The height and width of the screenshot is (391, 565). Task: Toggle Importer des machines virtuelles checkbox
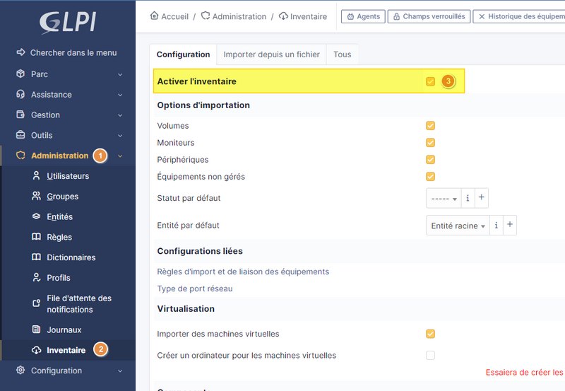430,334
